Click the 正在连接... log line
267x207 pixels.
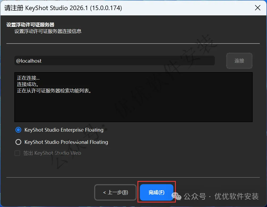click(x=28, y=78)
